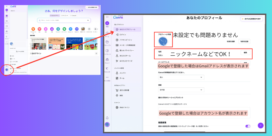Click the Canva logo in profile settings window

coord(118,17)
